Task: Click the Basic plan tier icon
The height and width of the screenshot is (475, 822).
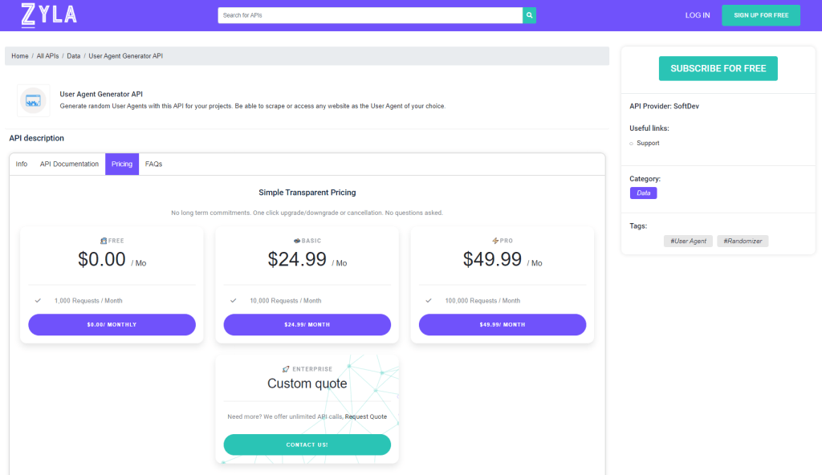Action: [297, 241]
